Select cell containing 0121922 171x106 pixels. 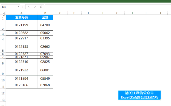pyautogui.click(x=21, y=70)
